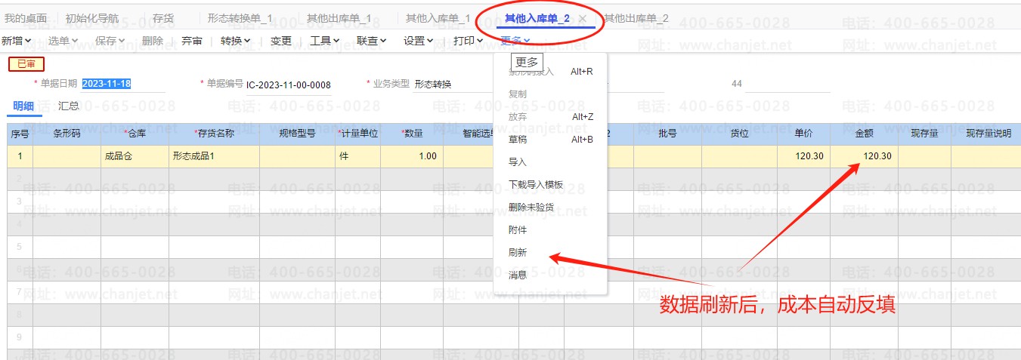The image size is (1021, 360).
Task: Choose 放弃 from the 更多 menu
Action: (x=550, y=117)
